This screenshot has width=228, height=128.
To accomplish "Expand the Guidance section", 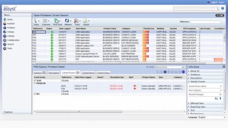I will click(x=189, y=74).
